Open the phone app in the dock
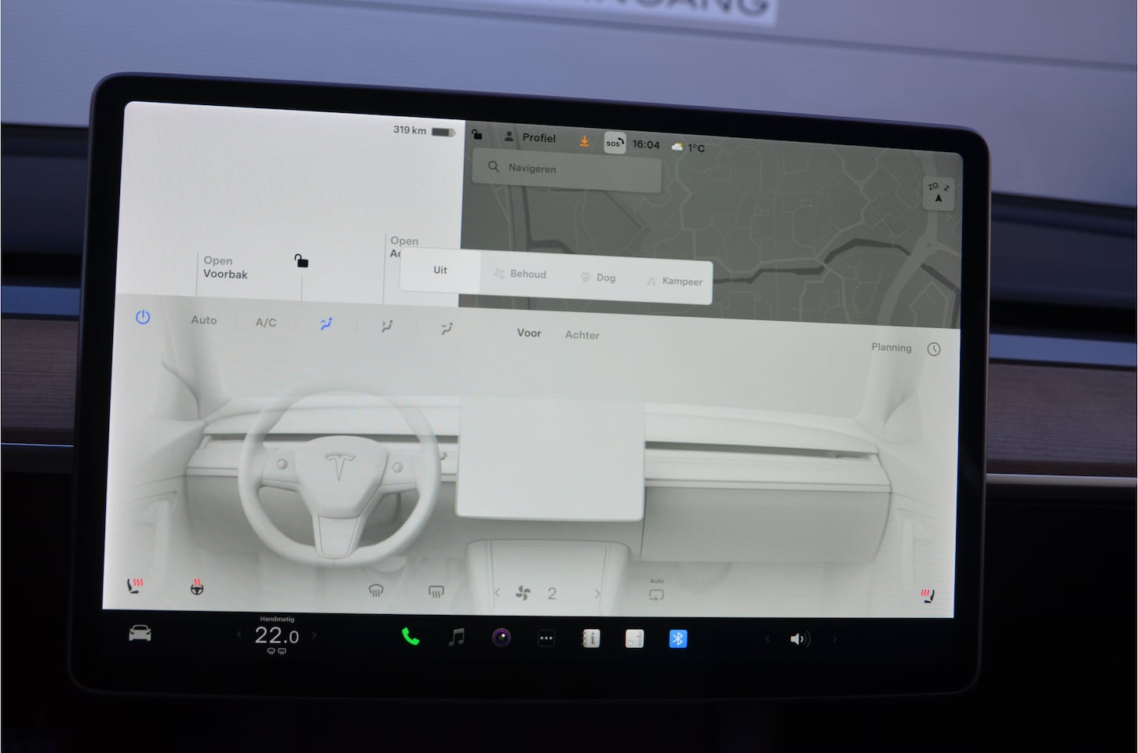The height and width of the screenshot is (753, 1138). [410, 637]
